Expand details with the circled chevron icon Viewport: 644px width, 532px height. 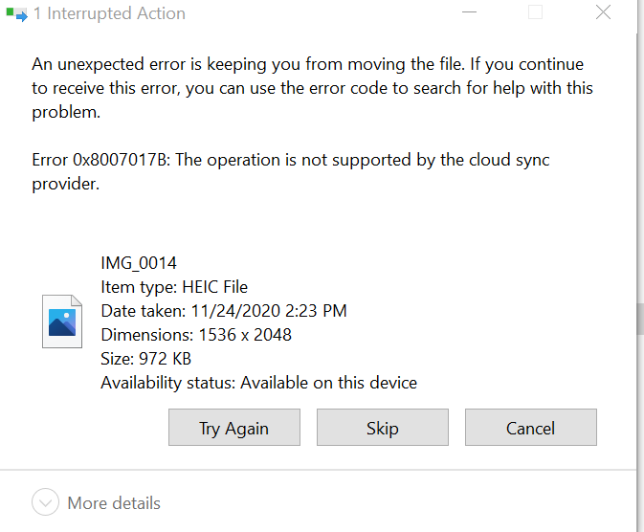coord(45,502)
